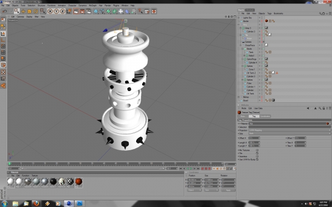Image resolution: width=332 pixels, height=207 pixels.
Task: Toggle the Z axis lock
Action: [x=63, y=11]
